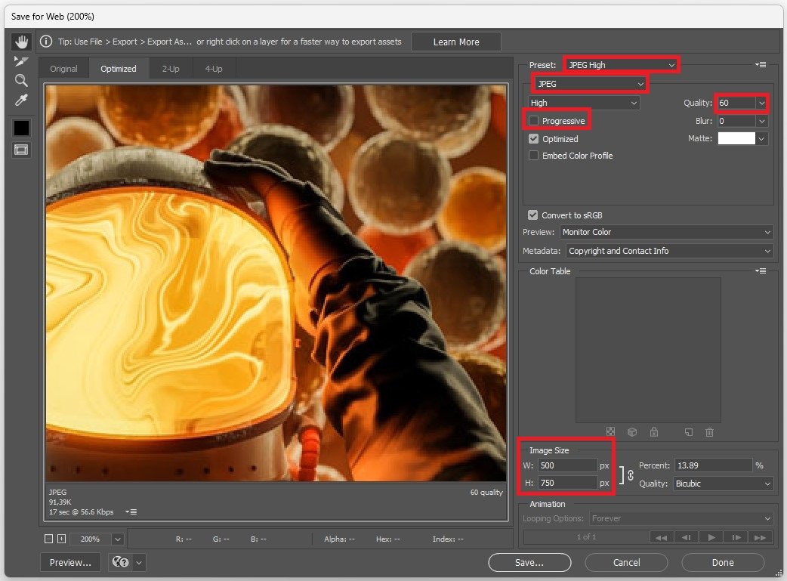Enable the Progressive checkbox

pyautogui.click(x=534, y=121)
